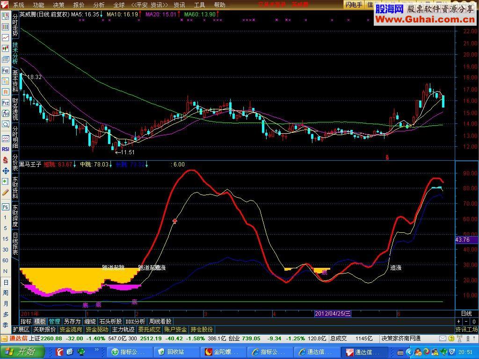Open the 决策 menu

pyautogui.click(x=58, y=5)
